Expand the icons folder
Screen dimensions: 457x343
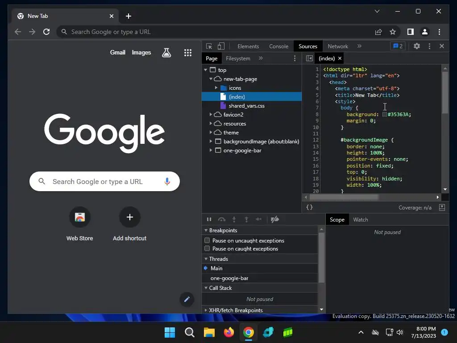click(216, 88)
